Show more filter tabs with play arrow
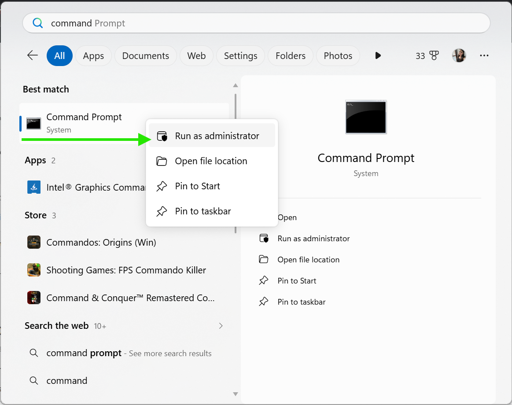Viewport: 512px width, 405px height. [378, 55]
